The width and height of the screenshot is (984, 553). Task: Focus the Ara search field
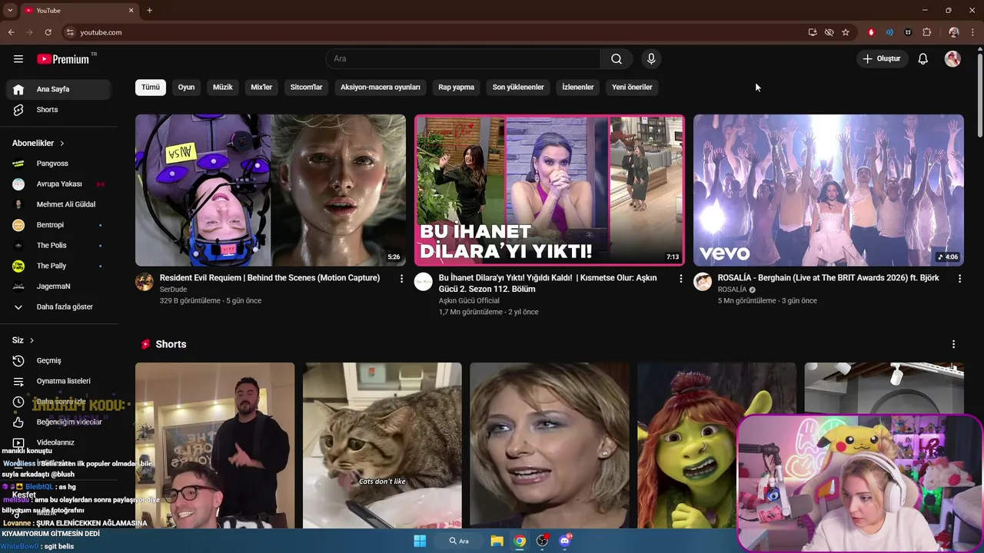tap(463, 59)
